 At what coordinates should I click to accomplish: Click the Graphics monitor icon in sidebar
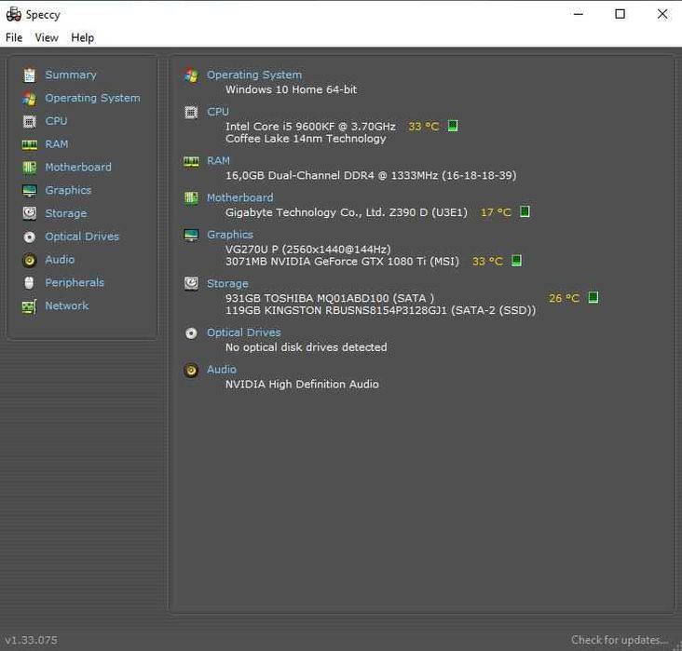pyautogui.click(x=30, y=191)
